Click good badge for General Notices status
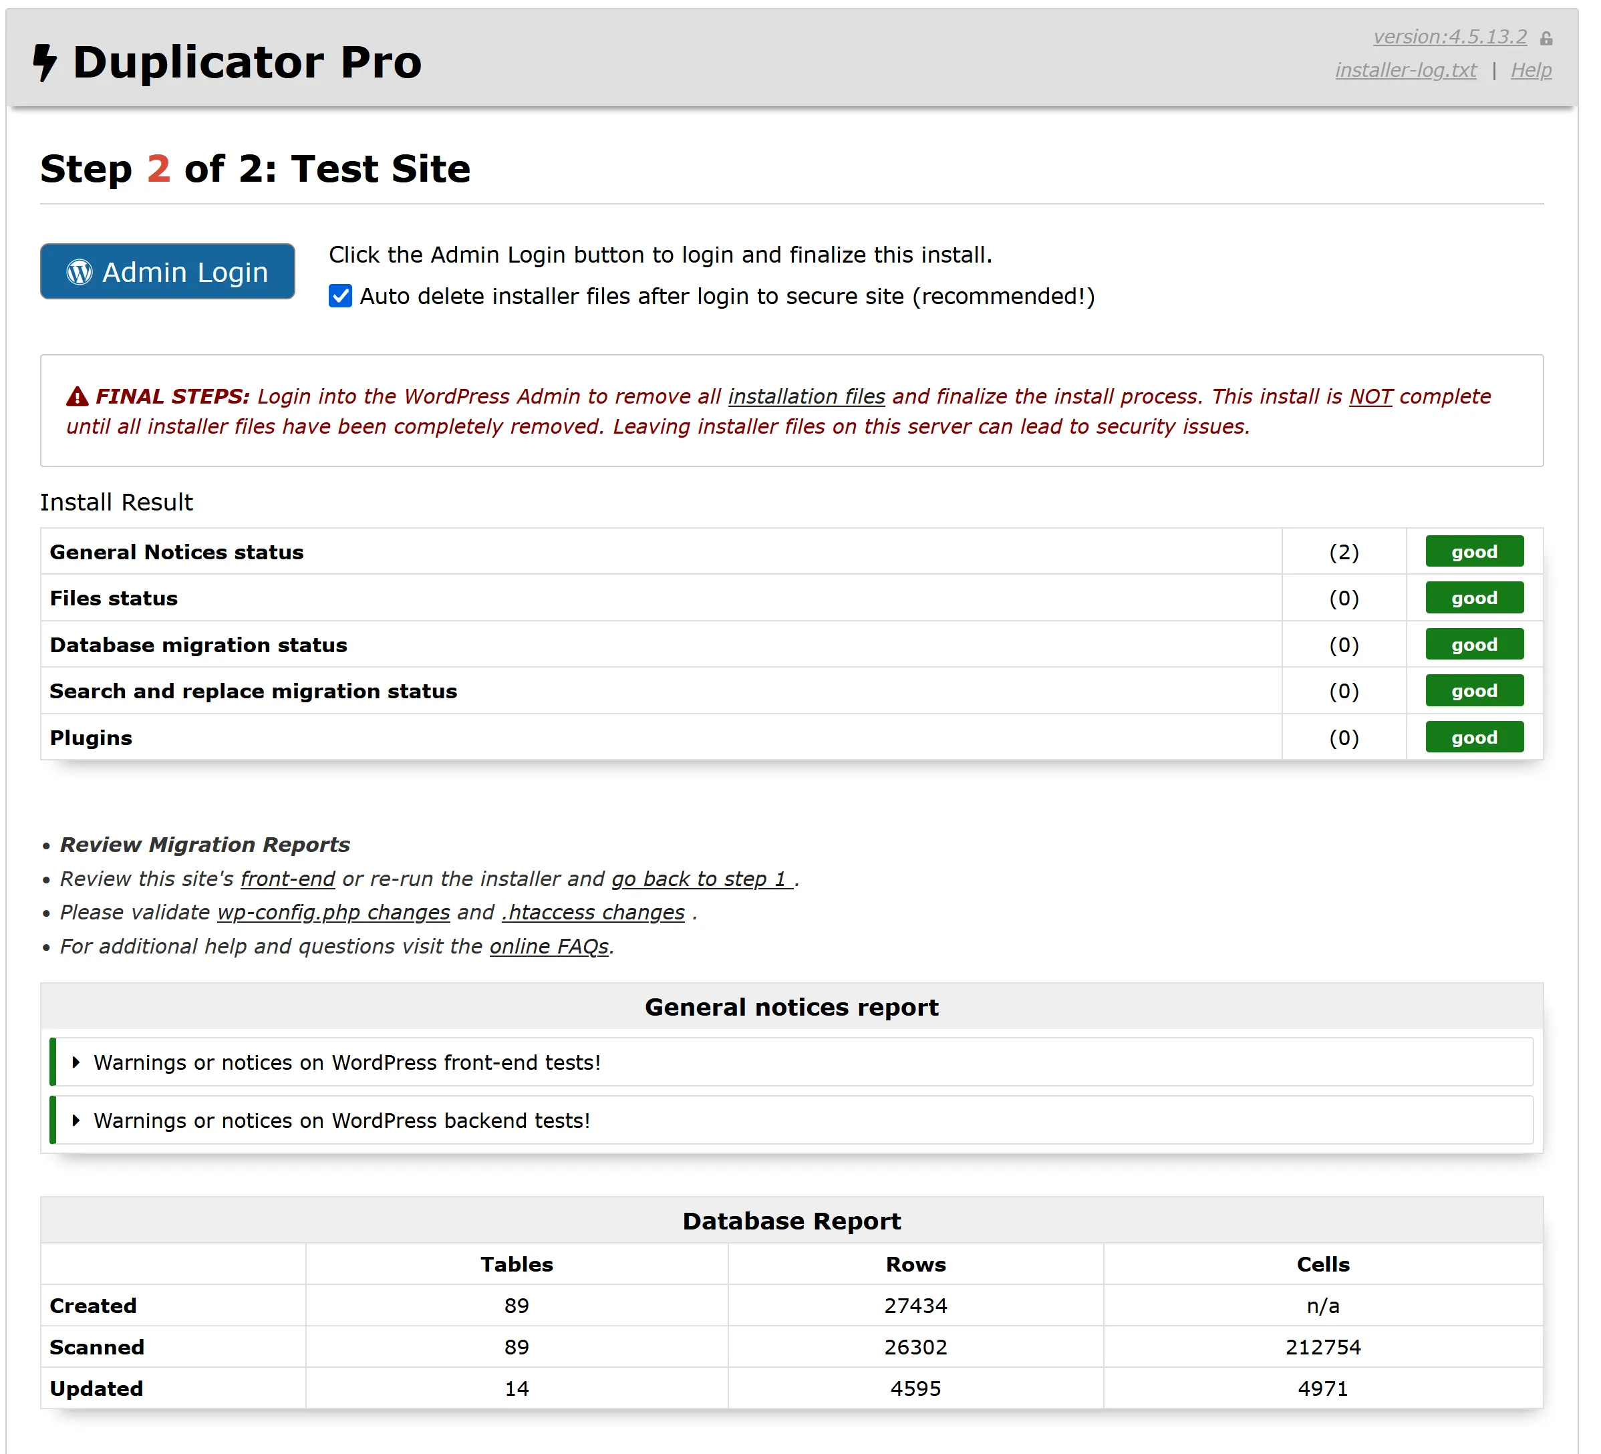1601x1454 pixels. coord(1474,552)
